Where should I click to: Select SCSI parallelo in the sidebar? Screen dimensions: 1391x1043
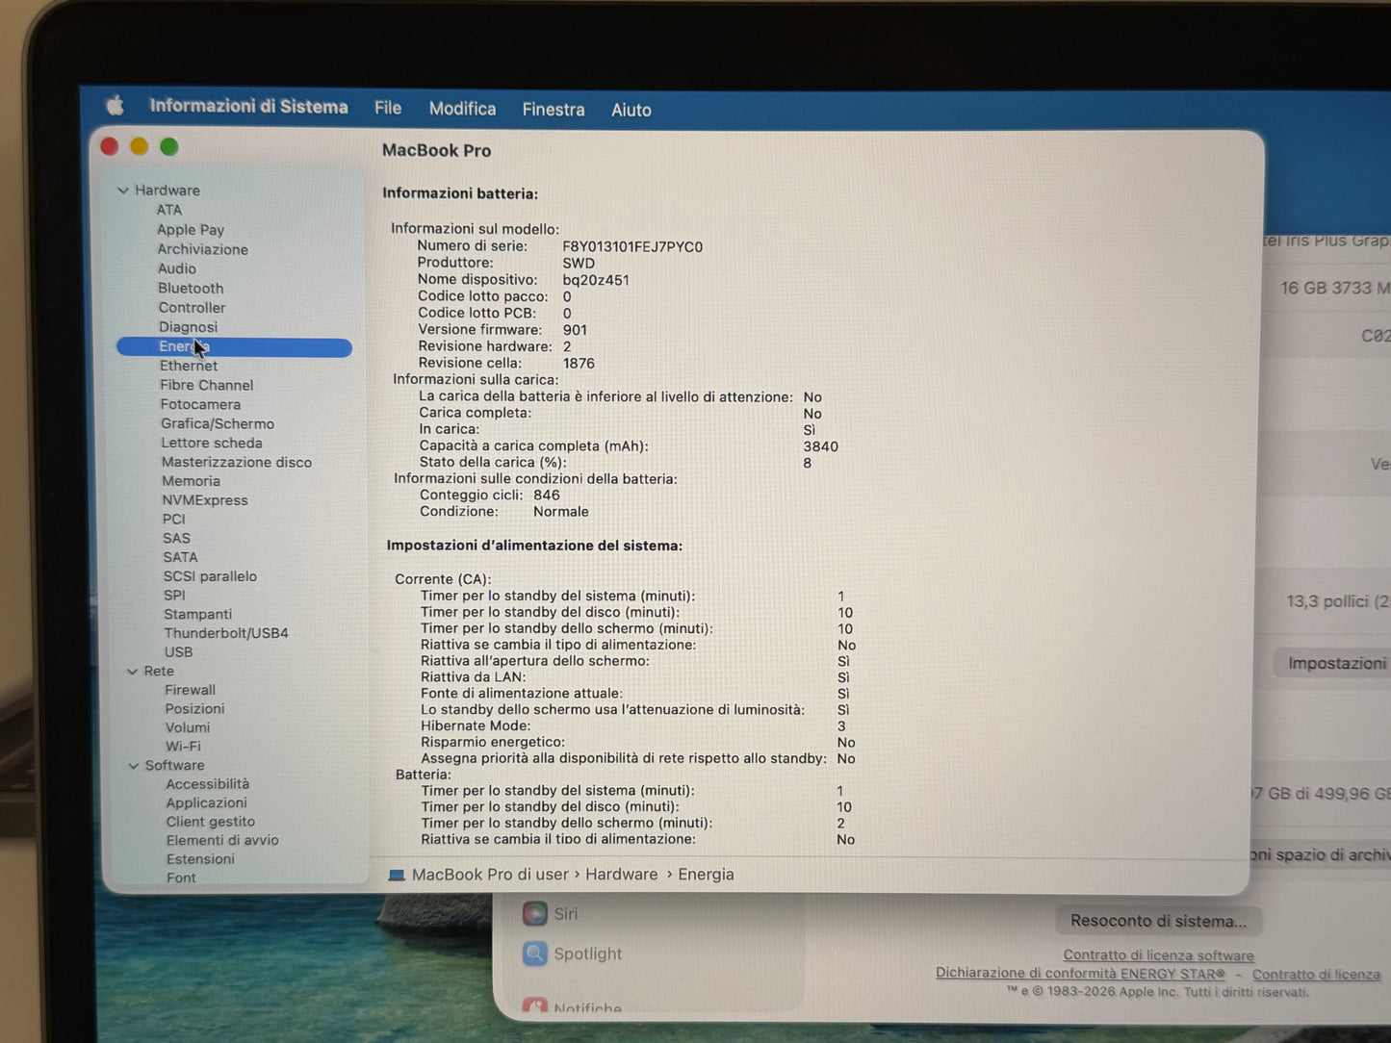tap(210, 576)
